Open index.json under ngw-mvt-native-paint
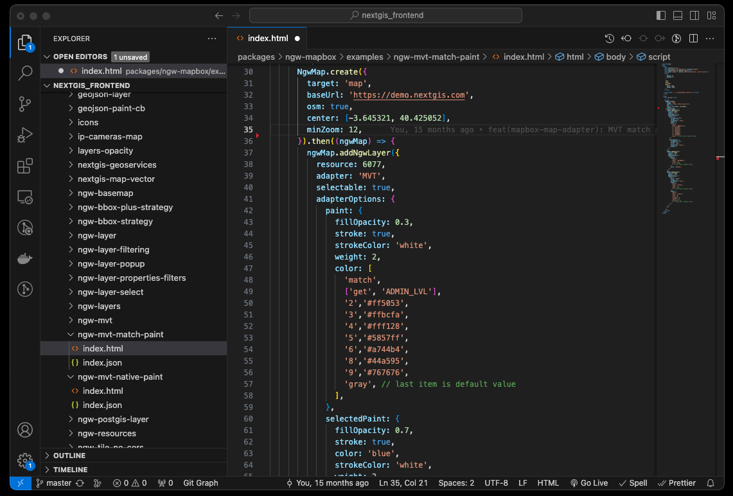The image size is (733, 496). 102,405
